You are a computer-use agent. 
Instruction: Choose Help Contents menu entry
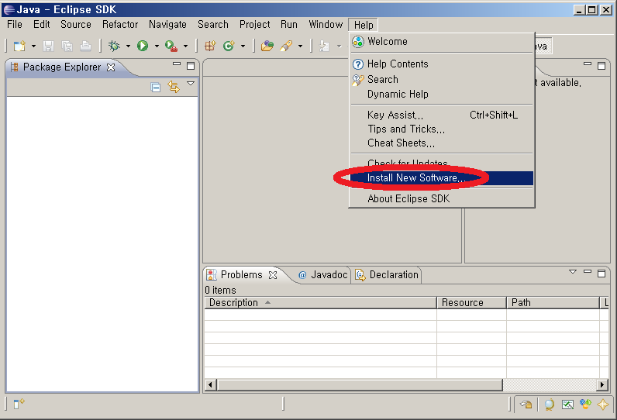coord(442,64)
